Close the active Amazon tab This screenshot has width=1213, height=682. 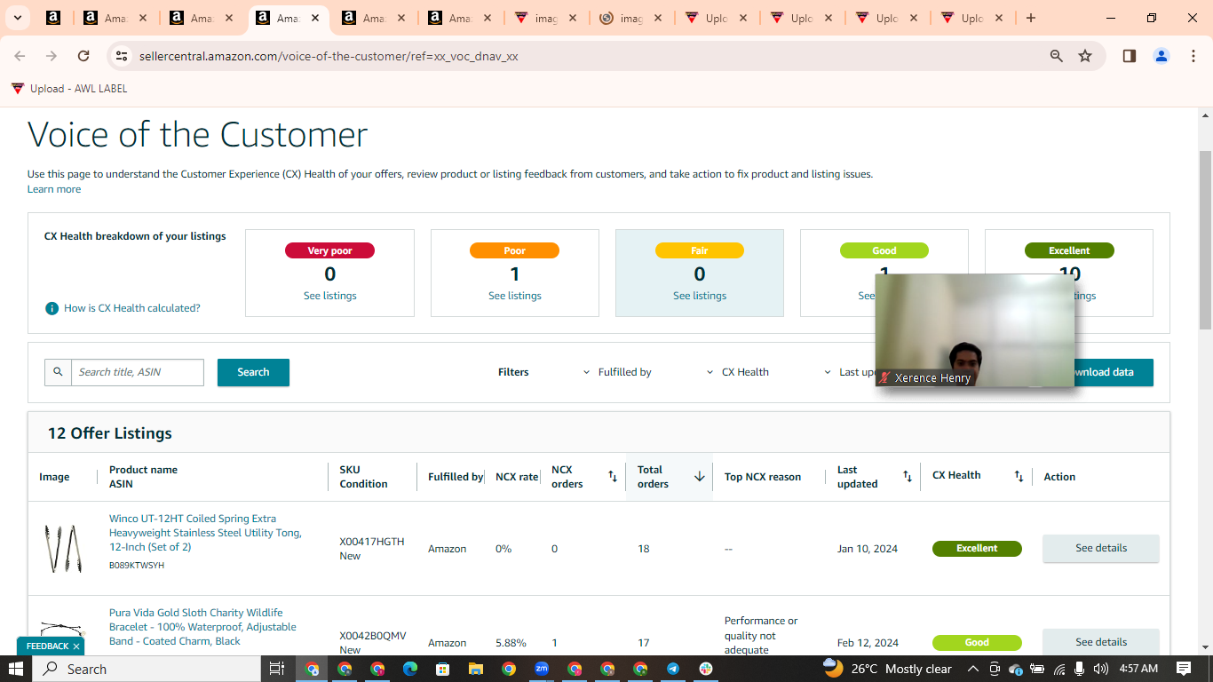click(x=315, y=18)
